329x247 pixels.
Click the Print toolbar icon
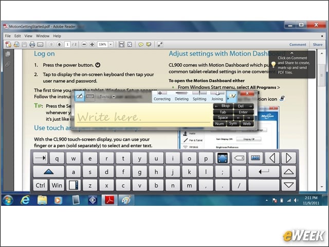click(x=32, y=44)
